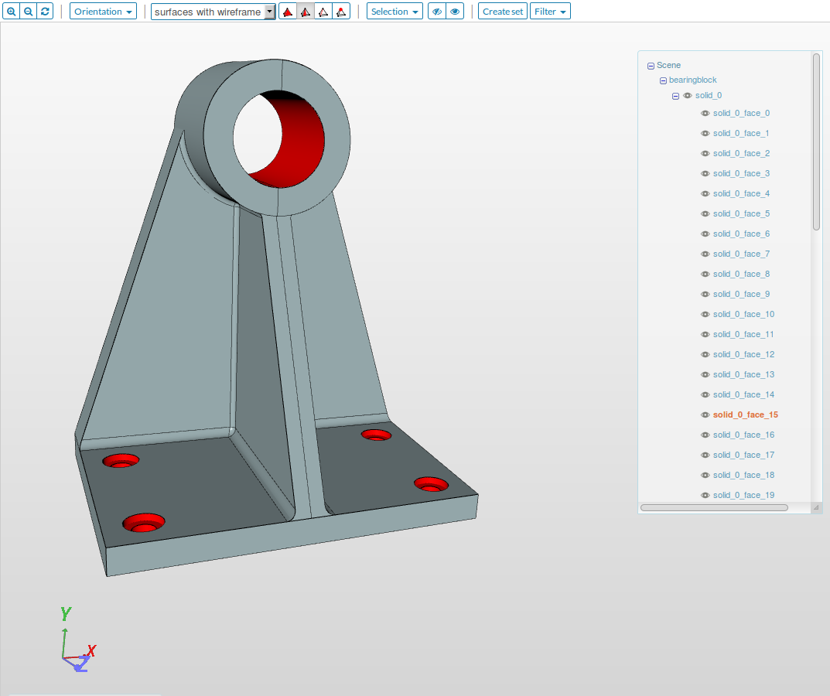
Task: Select the first solid red pyramid icon
Action: pyautogui.click(x=288, y=12)
